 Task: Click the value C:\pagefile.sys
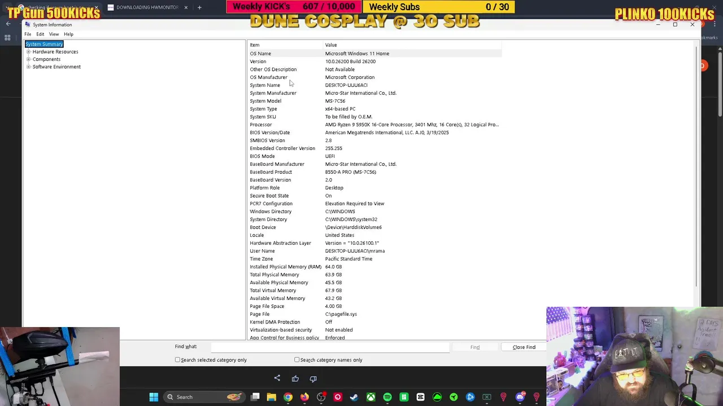click(341, 314)
